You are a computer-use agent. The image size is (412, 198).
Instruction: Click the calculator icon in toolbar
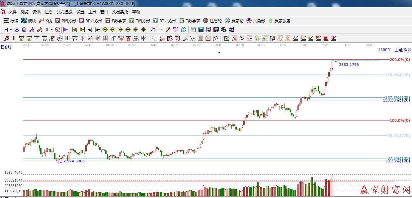pyautogui.click(x=201, y=30)
